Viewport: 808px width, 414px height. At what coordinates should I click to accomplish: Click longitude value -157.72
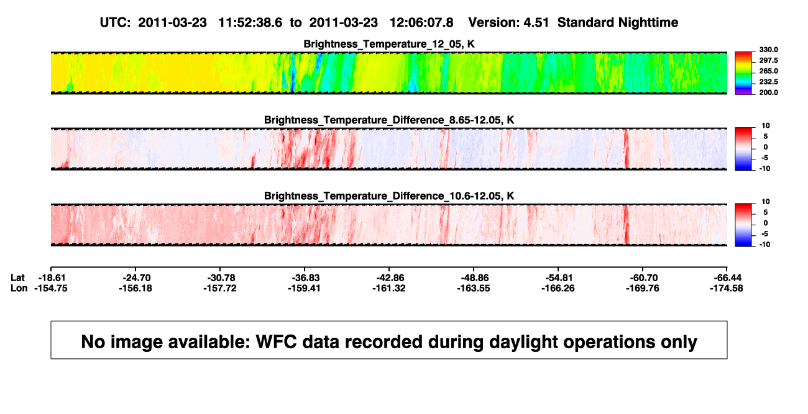tap(220, 288)
